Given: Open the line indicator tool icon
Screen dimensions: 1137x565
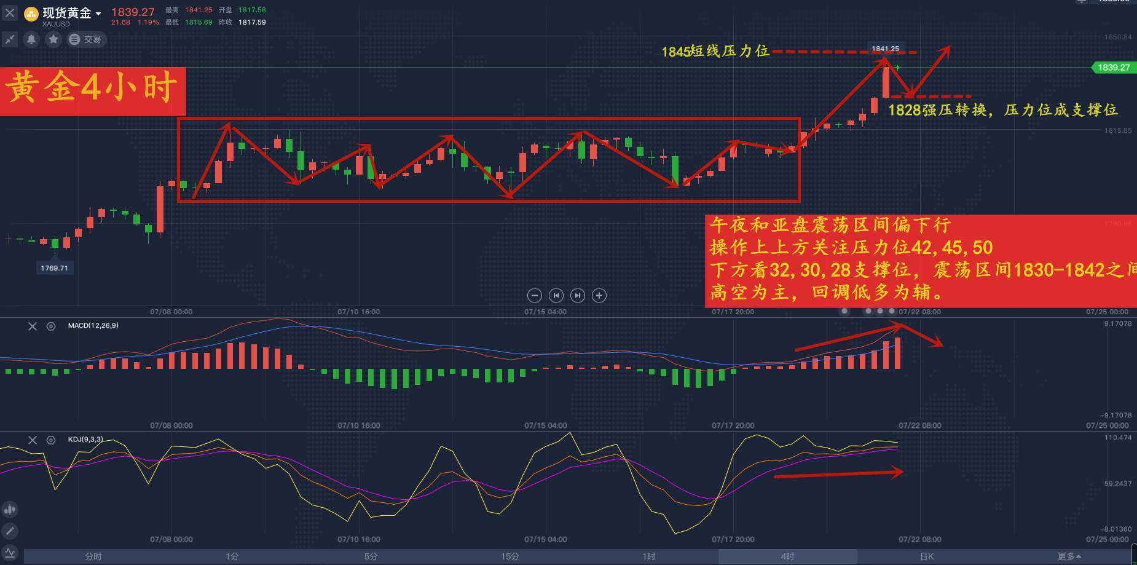Looking at the screenshot, I should click(10, 553).
